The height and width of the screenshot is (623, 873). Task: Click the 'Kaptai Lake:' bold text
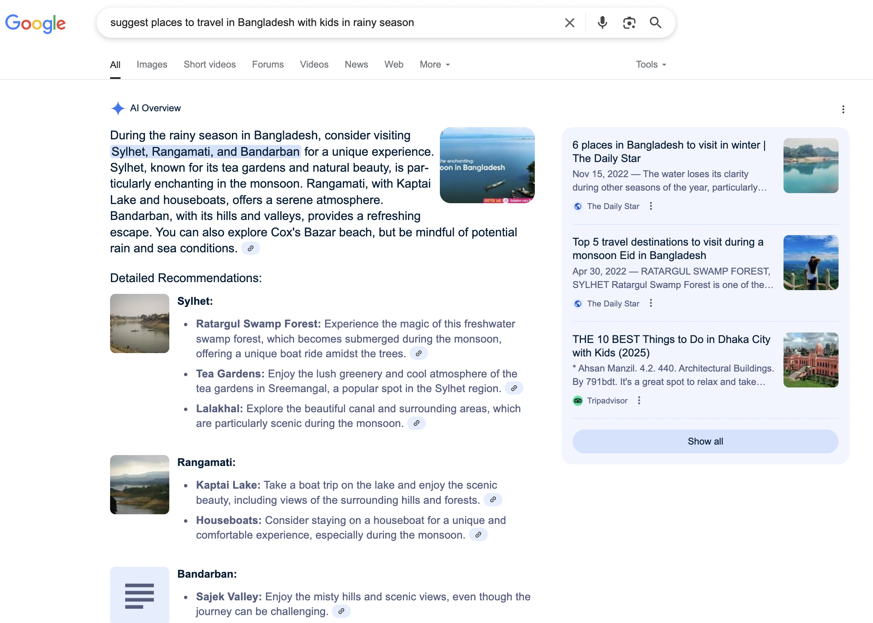coord(228,485)
